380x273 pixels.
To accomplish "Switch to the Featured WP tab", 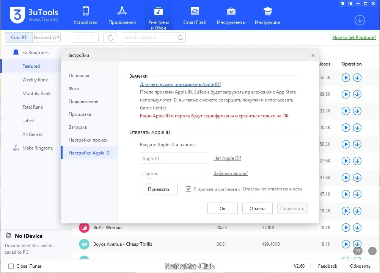I will [x=46, y=37].
